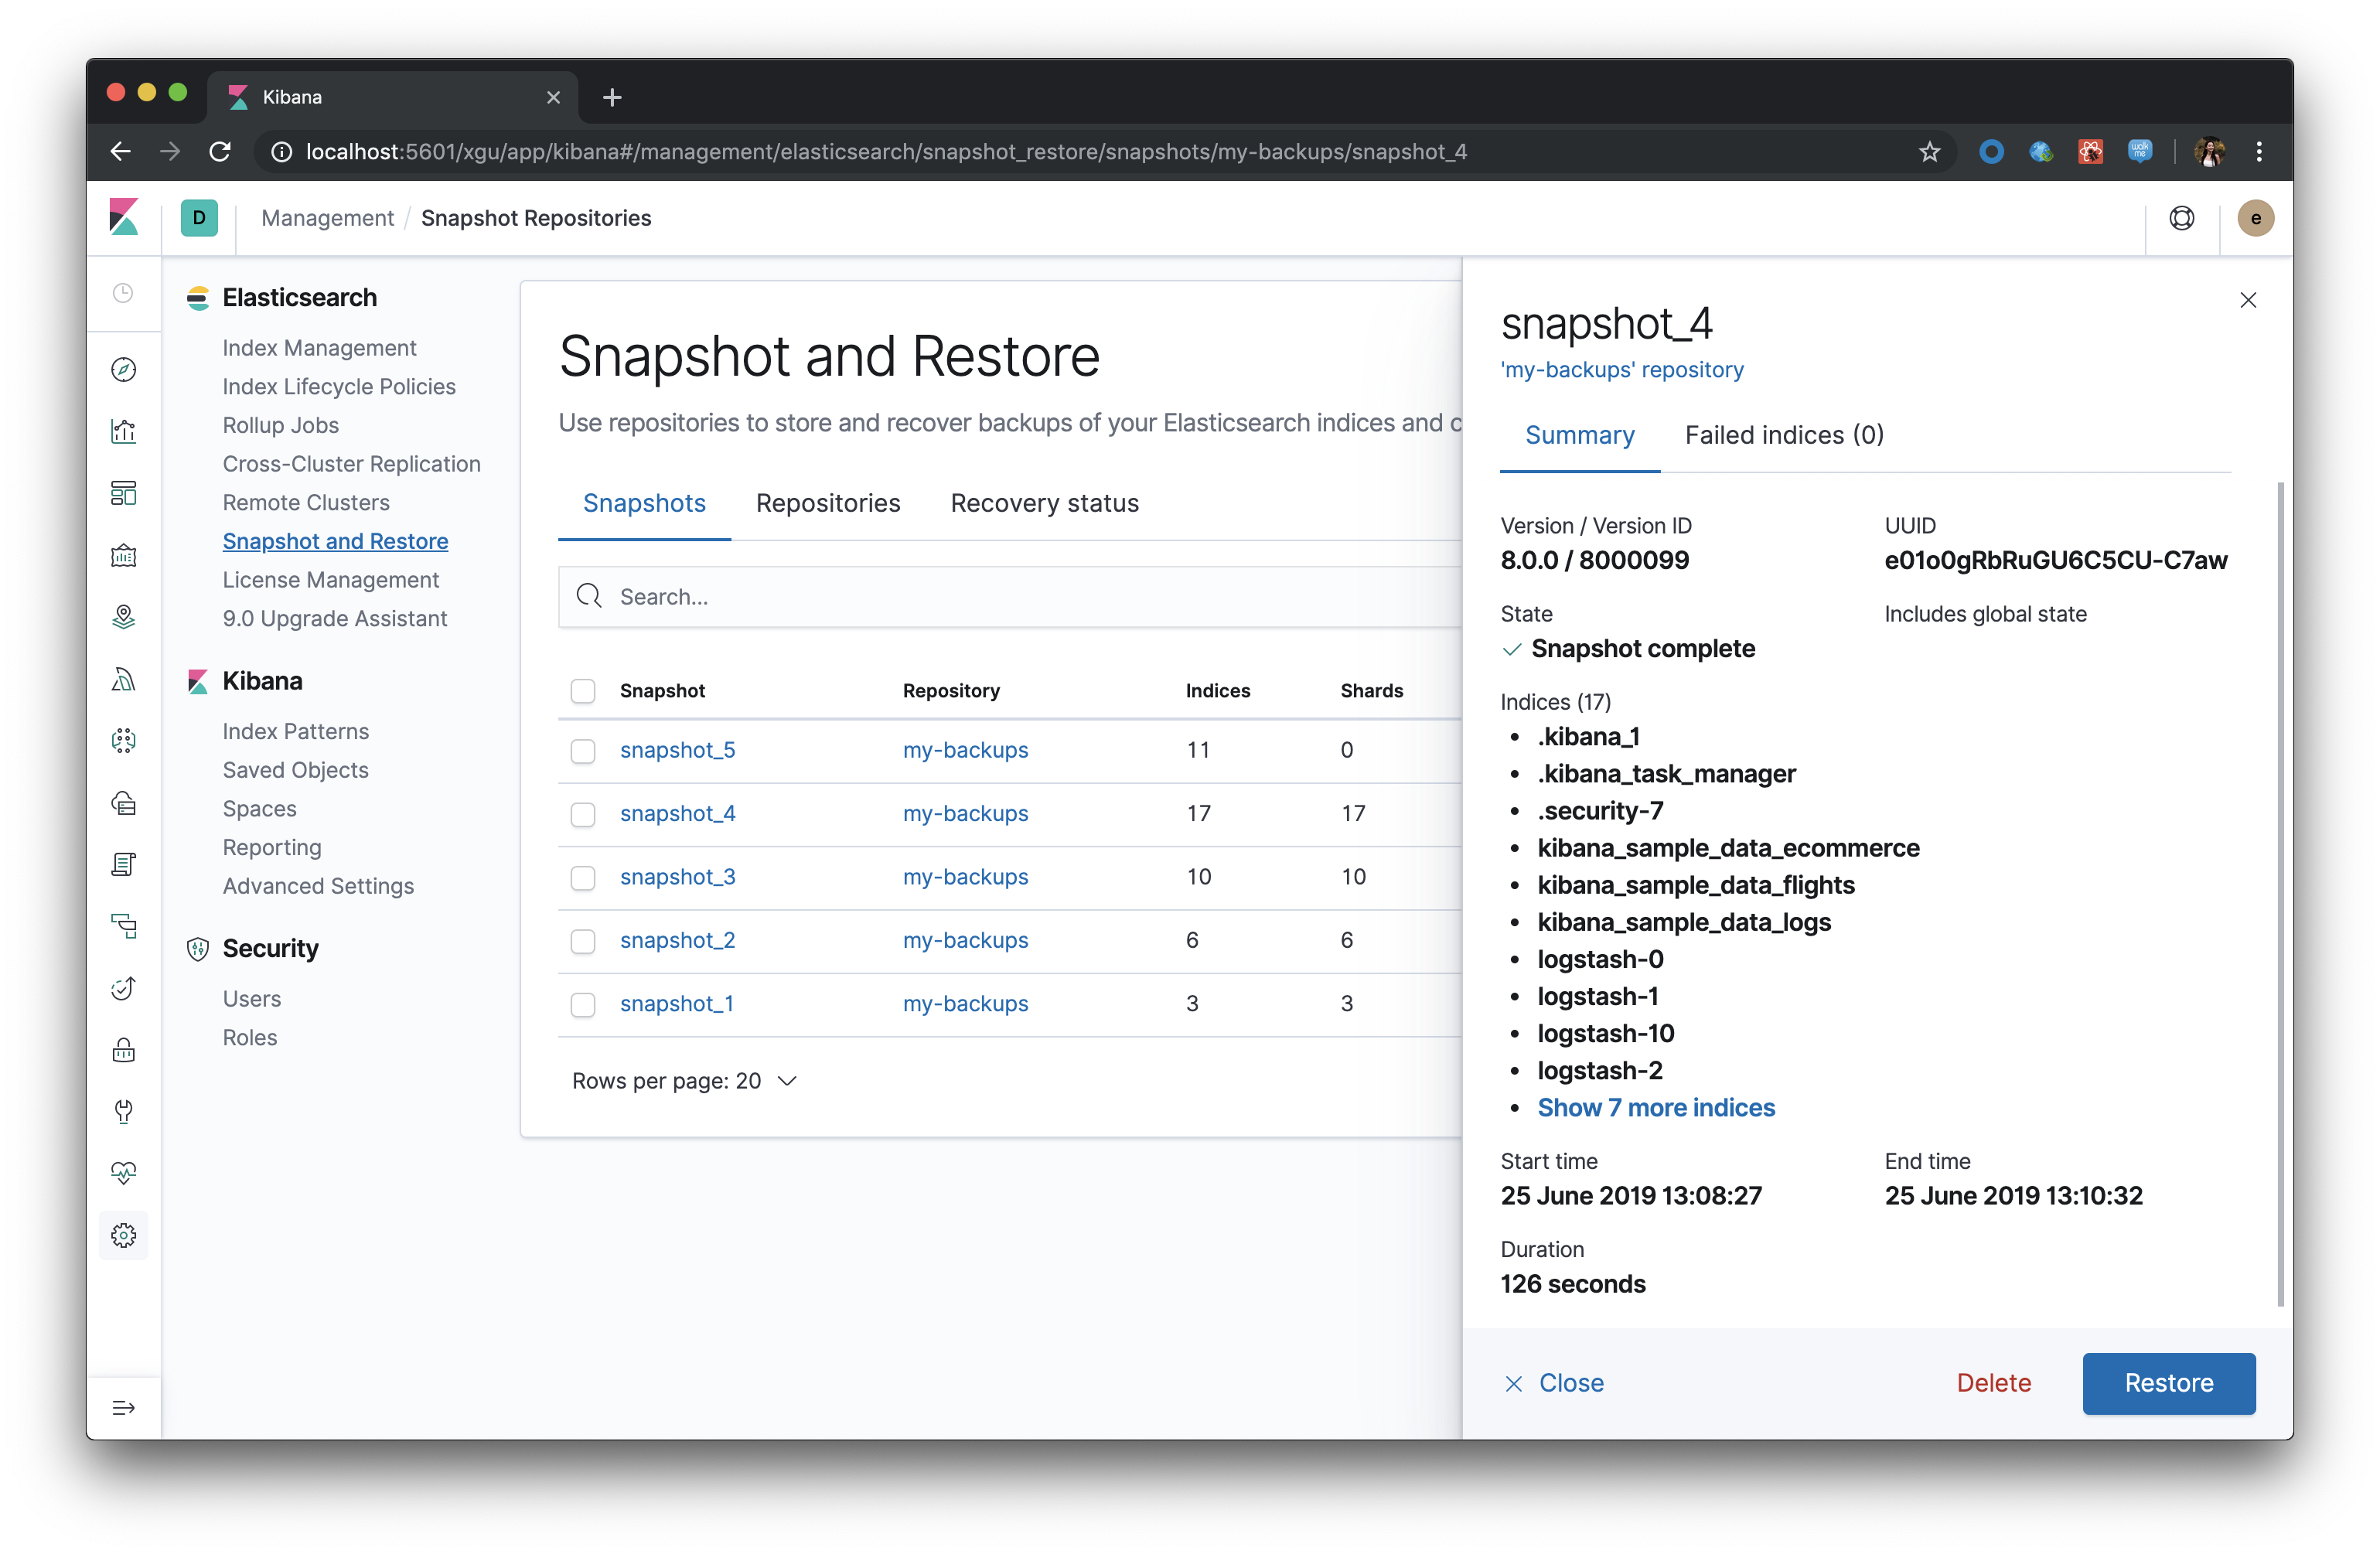Open the help menu icon in header
Screen dimensions: 2380x1554
point(2181,218)
